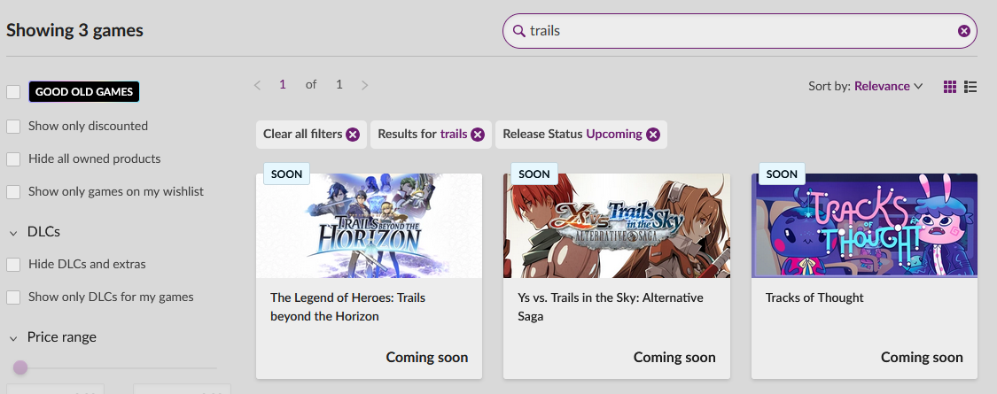Click the GOOD OLD GAMES badge label
Viewport: 997px width, 394px height.
(x=84, y=91)
